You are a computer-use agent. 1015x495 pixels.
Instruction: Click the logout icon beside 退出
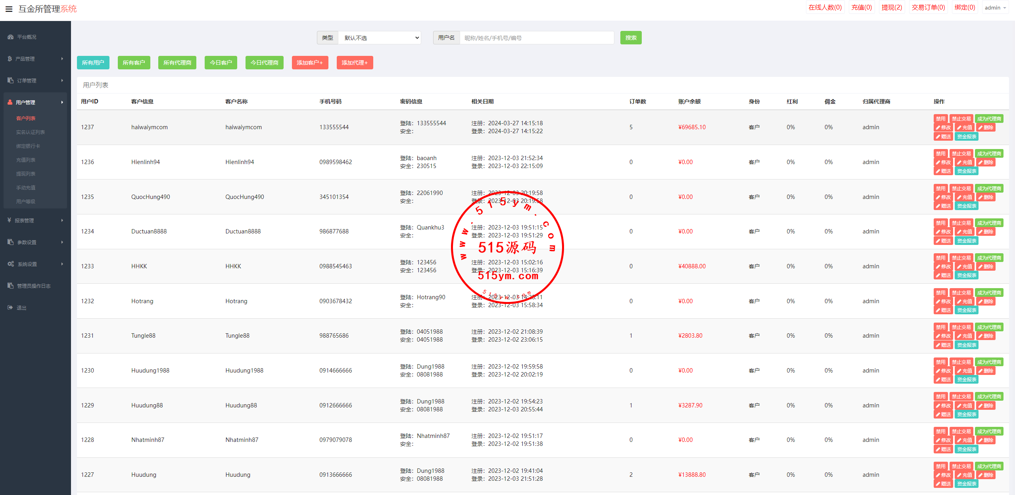click(10, 308)
